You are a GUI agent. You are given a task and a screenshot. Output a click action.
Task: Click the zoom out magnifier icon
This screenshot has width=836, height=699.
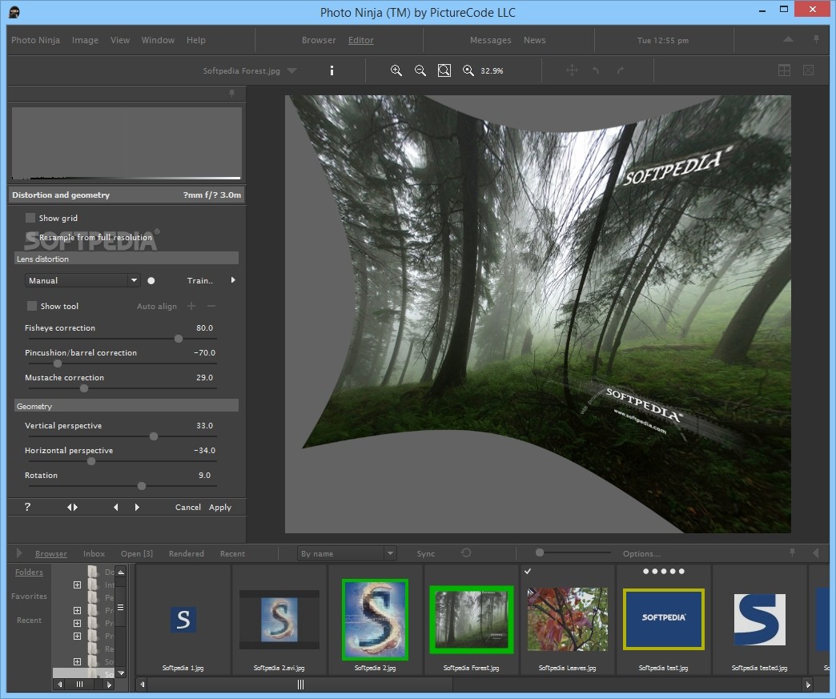pos(420,70)
